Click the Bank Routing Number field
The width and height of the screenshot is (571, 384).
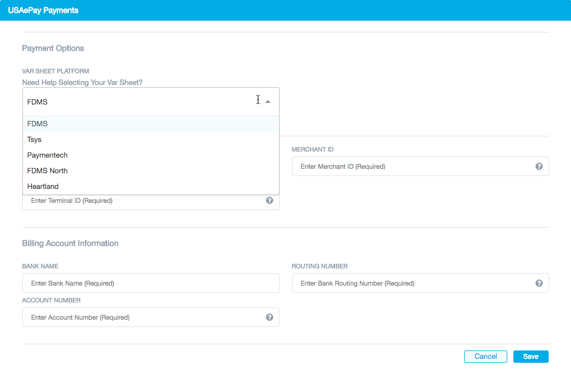420,283
